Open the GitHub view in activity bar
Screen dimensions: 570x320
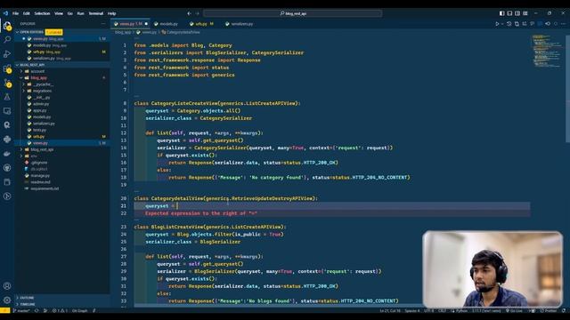coord(7,168)
